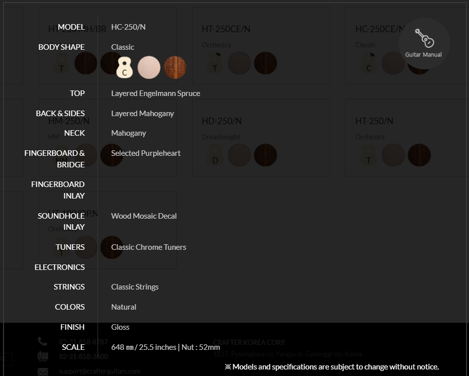Image resolution: width=469 pixels, height=376 pixels.
Task: Click the fax icon in the footer
Action: tap(43, 356)
